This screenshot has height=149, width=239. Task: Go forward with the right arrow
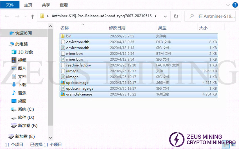(17, 16)
